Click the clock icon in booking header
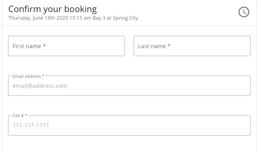261x152 pixels. (x=244, y=12)
